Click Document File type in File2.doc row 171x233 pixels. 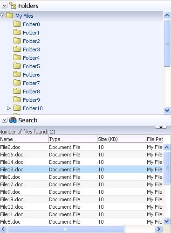(x=65, y=147)
